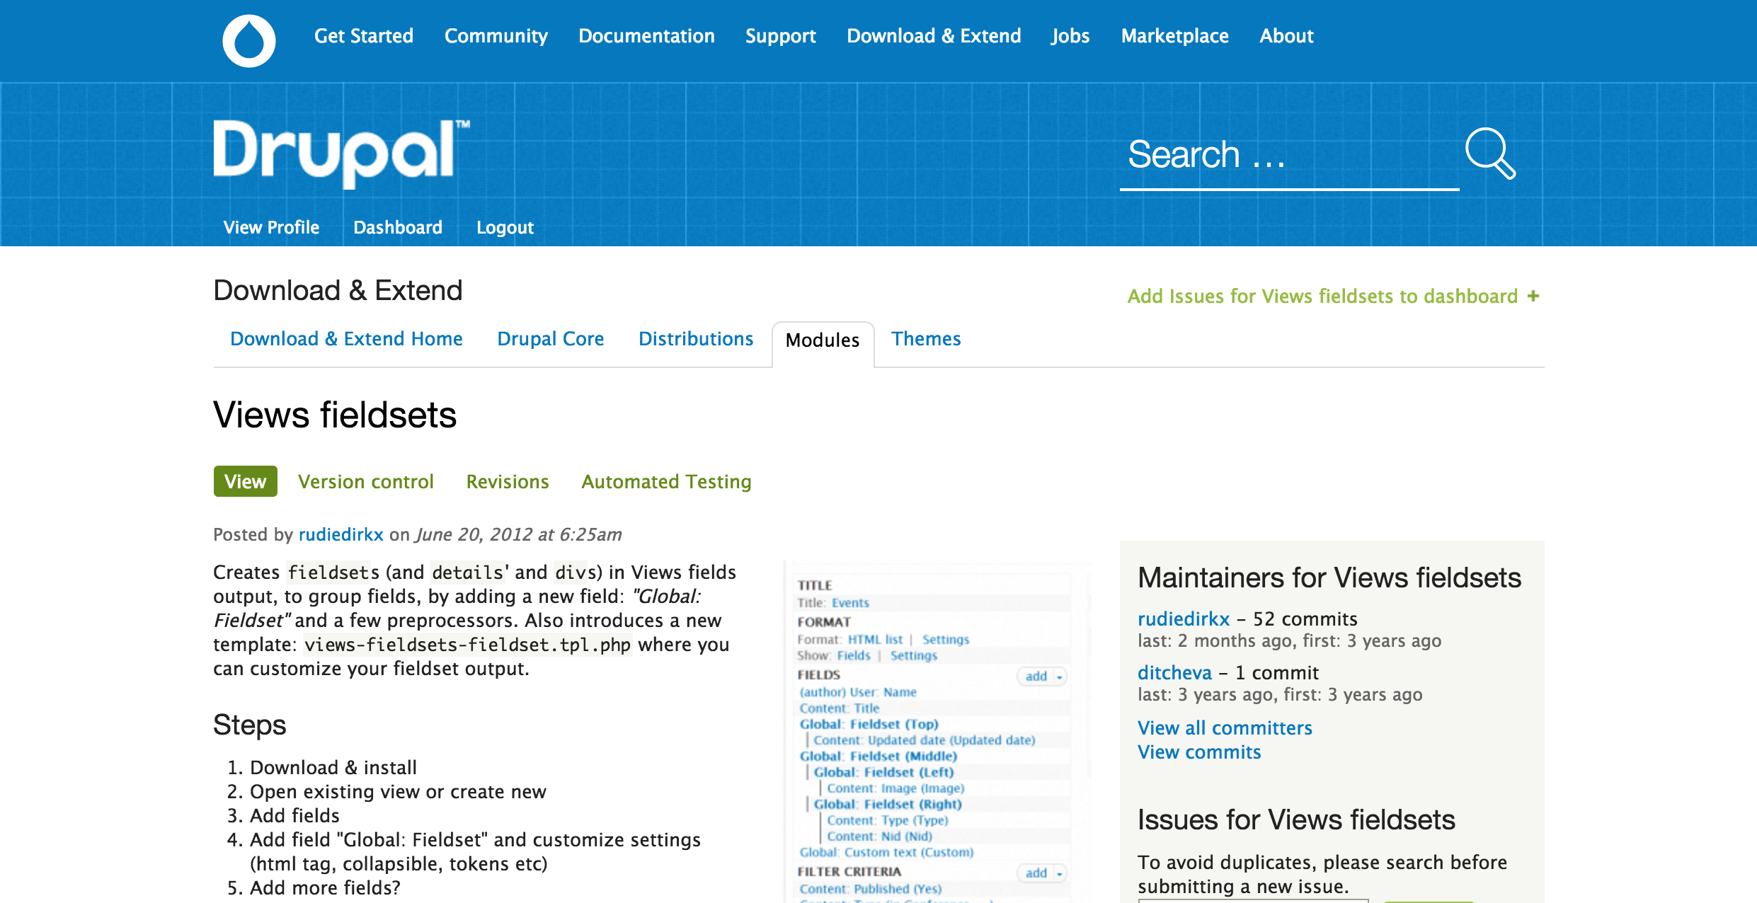Click View all committers
The width and height of the screenshot is (1757, 903).
(x=1225, y=727)
